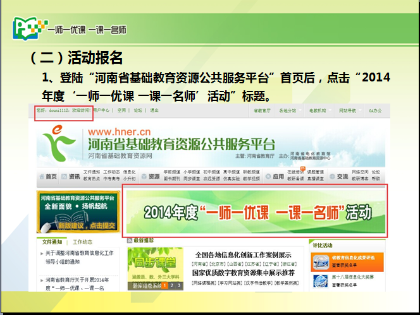Click the orange badge on 在线培训

coord(303,169)
